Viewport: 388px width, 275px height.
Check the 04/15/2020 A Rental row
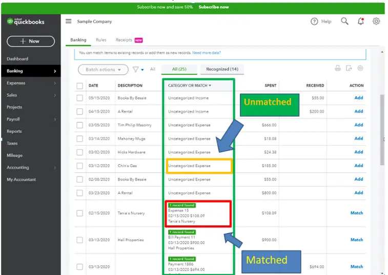tap(79, 111)
